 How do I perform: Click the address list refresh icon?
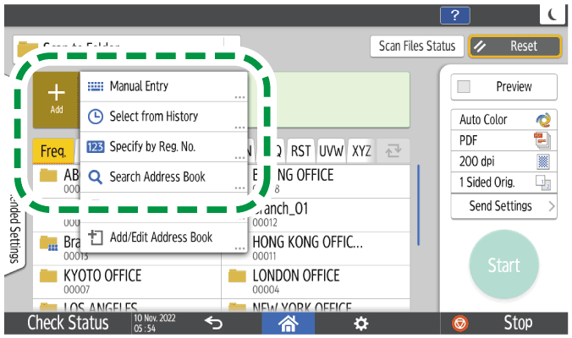tap(393, 151)
